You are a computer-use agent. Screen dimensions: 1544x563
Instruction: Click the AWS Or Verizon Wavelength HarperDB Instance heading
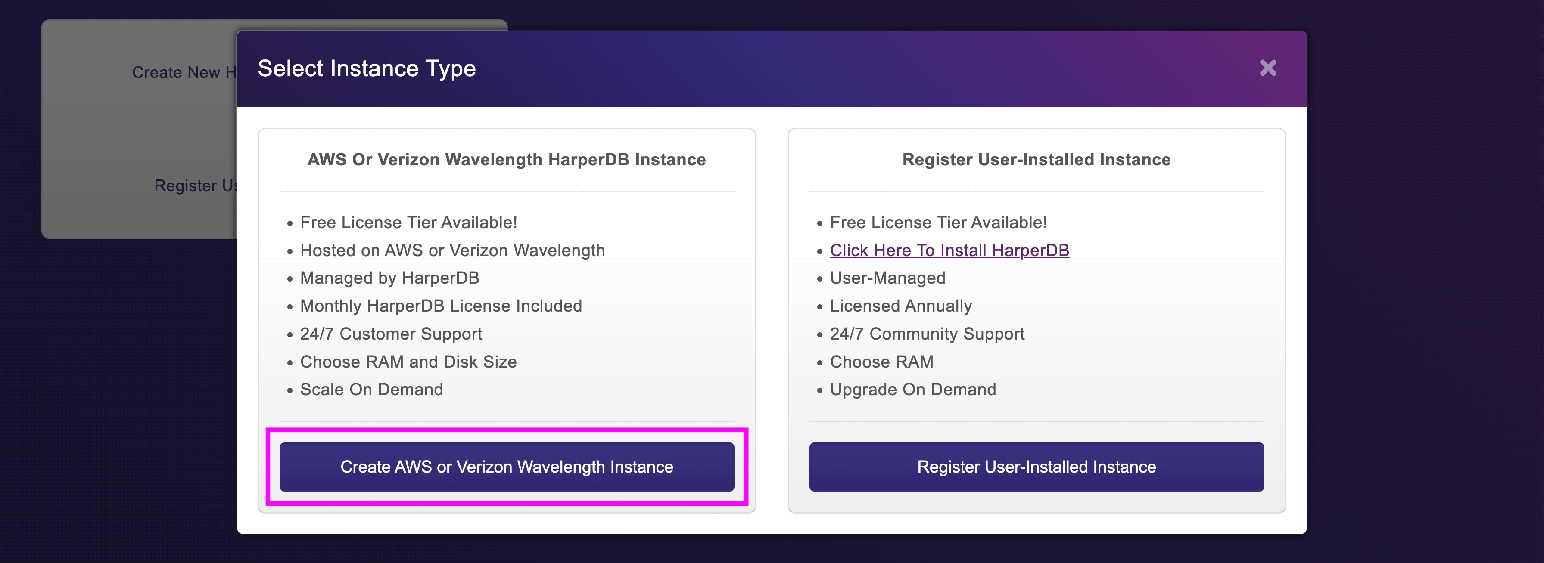(507, 159)
